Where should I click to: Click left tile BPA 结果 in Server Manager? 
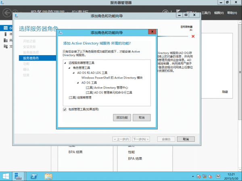pyautogui.click(x=75, y=152)
